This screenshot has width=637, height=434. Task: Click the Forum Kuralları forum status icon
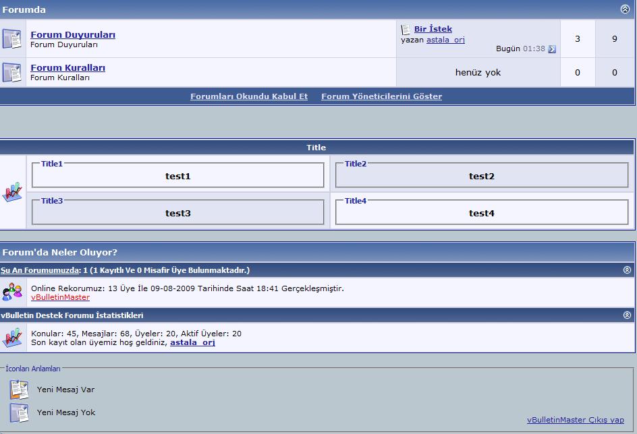pyautogui.click(x=12, y=72)
